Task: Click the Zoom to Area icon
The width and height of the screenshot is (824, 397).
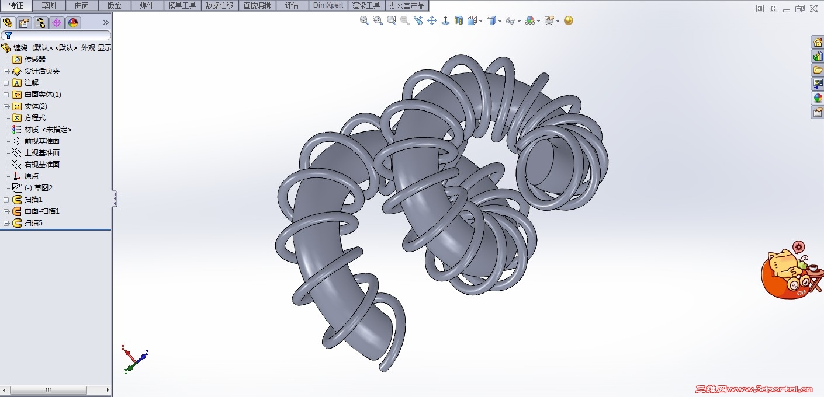Action: click(378, 20)
